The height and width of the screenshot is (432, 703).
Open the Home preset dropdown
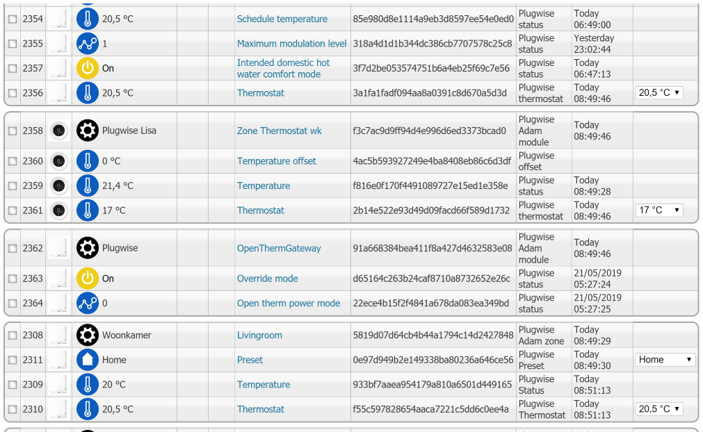tap(665, 360)
